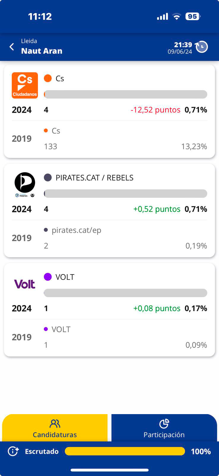Tap the Pirates party logo
219x476 pixels.
pyautogui.click(x=25, y=184)
